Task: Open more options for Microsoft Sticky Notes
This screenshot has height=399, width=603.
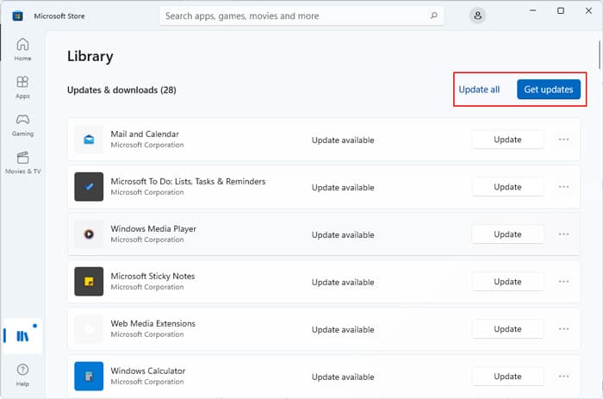Action: [x=563, y=281]
